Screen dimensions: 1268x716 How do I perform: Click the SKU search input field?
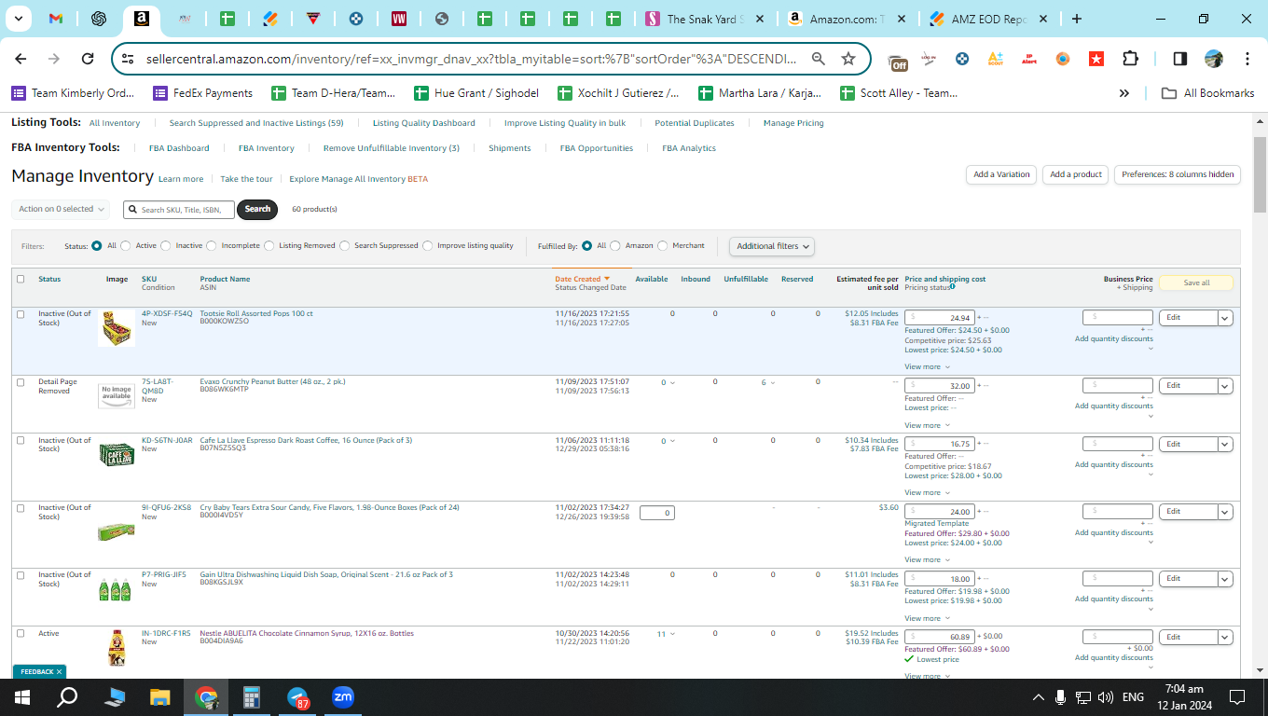pyautogui.click(x=179, y=210)
